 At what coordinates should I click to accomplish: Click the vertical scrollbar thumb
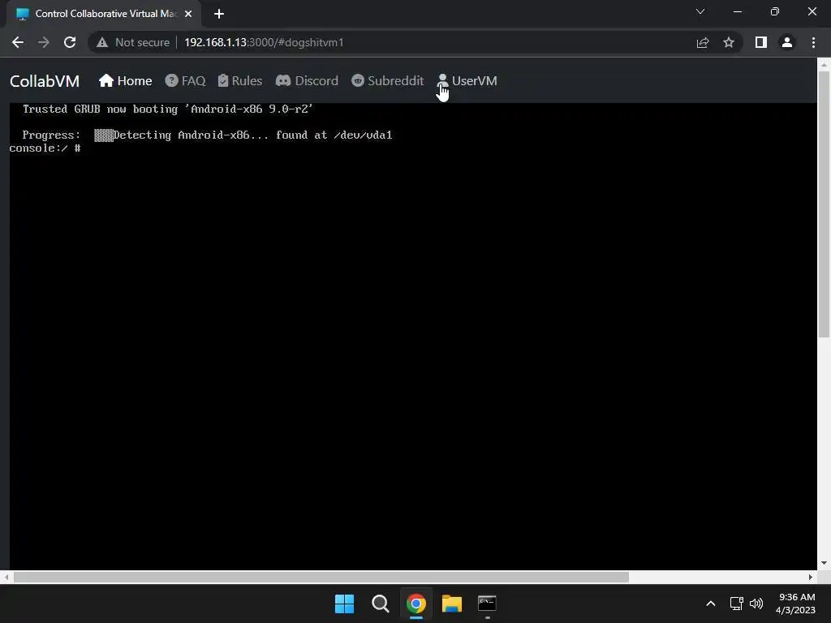coord(824,204)
